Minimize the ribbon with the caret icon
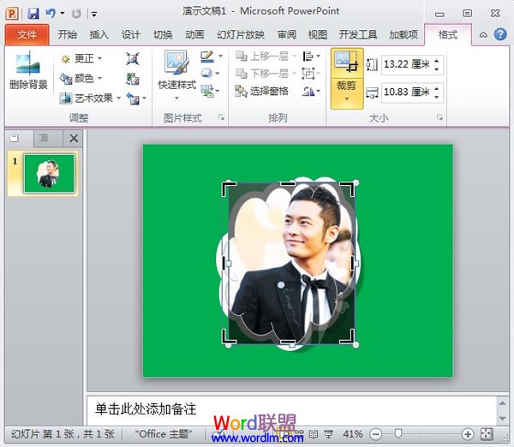514x447 pixels. point(483,35)
